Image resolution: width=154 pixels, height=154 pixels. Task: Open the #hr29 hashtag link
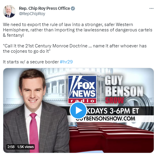66,62
